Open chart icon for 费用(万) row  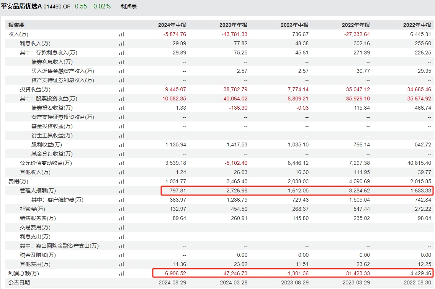coord(121,182)
